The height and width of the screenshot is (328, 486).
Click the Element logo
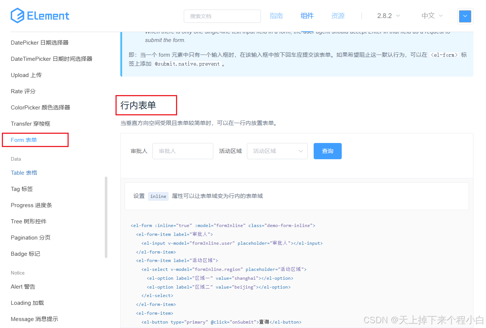[x=40, y=16]
